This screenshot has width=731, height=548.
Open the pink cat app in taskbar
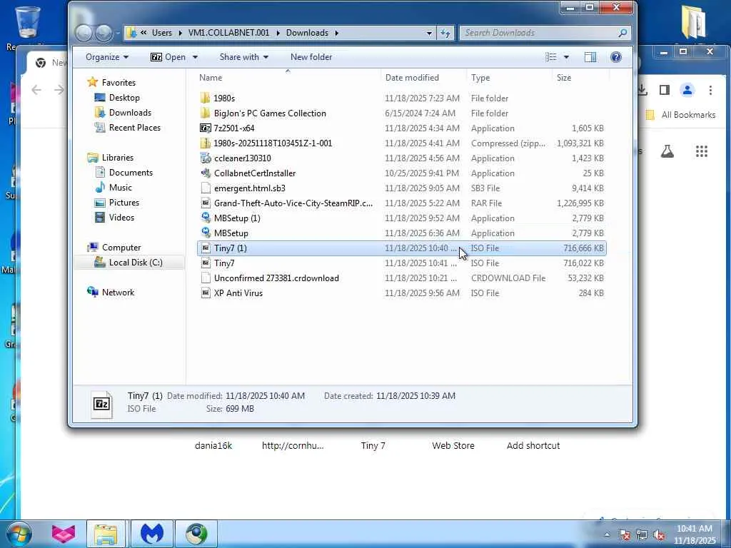point(64,534)
